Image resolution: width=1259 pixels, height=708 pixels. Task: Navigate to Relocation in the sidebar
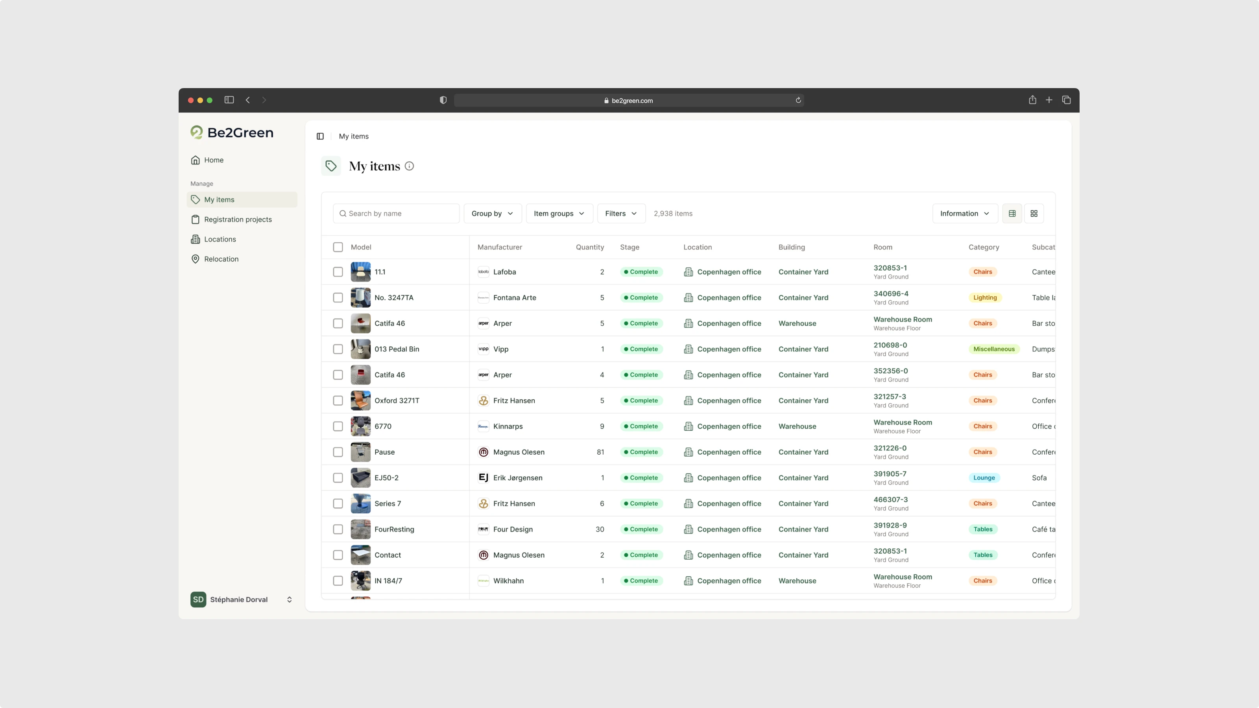(x=221, y=259)
